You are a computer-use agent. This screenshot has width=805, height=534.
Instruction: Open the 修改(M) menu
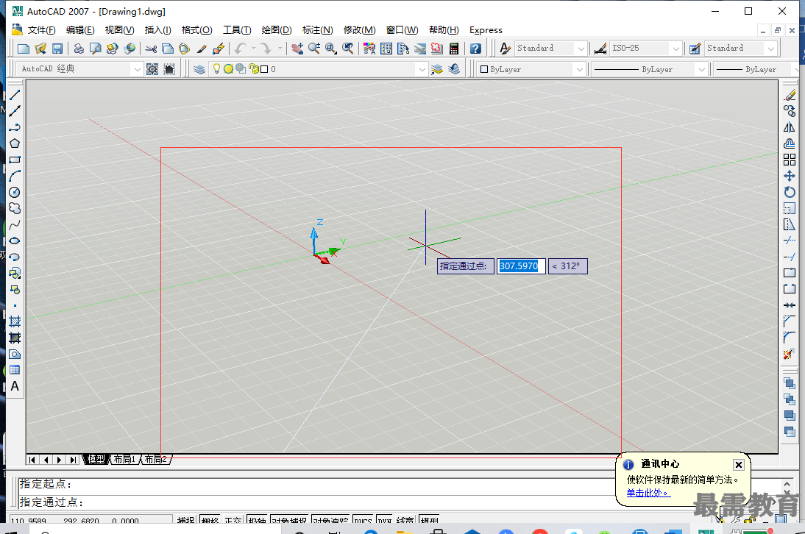tap(359, 29)
